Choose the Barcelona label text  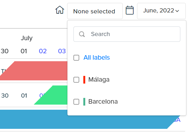(103, 101)
